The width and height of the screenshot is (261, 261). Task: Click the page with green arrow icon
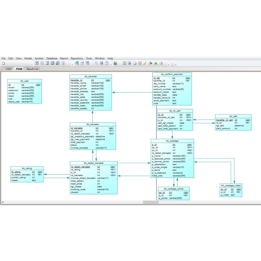(x=161, y=63)
